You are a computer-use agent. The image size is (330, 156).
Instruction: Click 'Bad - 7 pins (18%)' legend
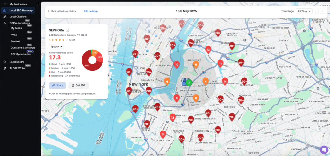(60, 72)
